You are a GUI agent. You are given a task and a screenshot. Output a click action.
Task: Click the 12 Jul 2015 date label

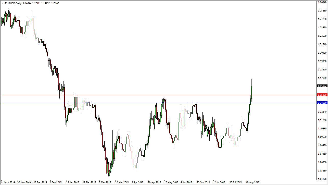219,182
